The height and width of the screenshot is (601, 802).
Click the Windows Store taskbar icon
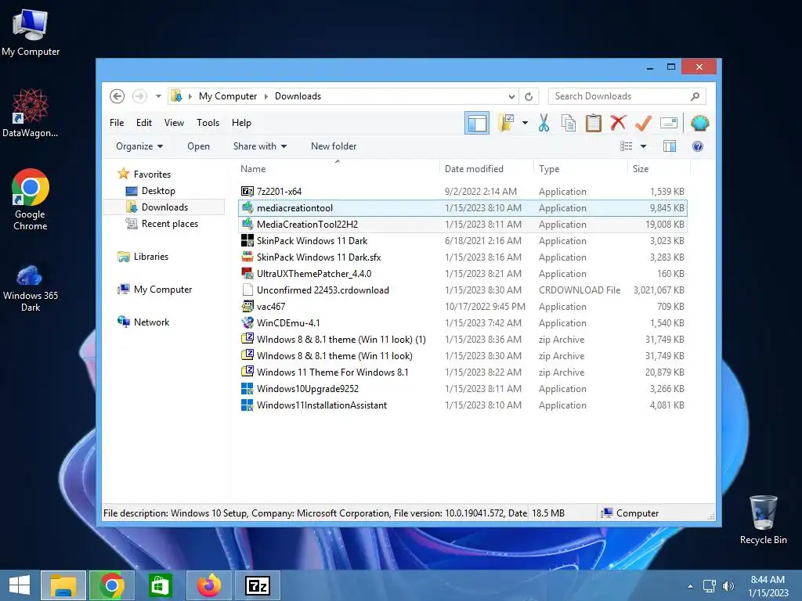pos(160,585)
